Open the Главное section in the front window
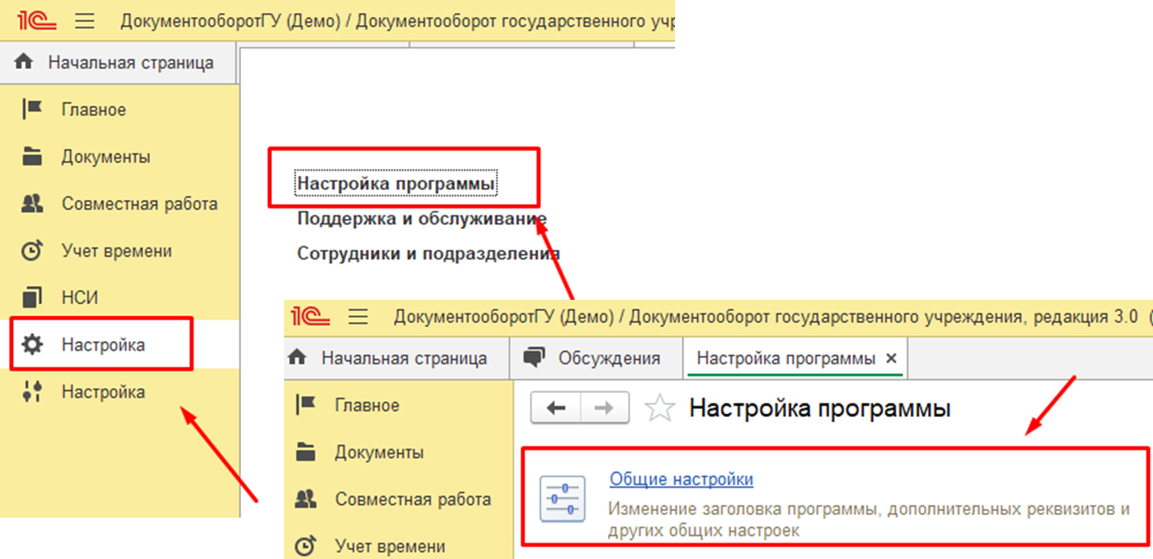 pos(368,405)
